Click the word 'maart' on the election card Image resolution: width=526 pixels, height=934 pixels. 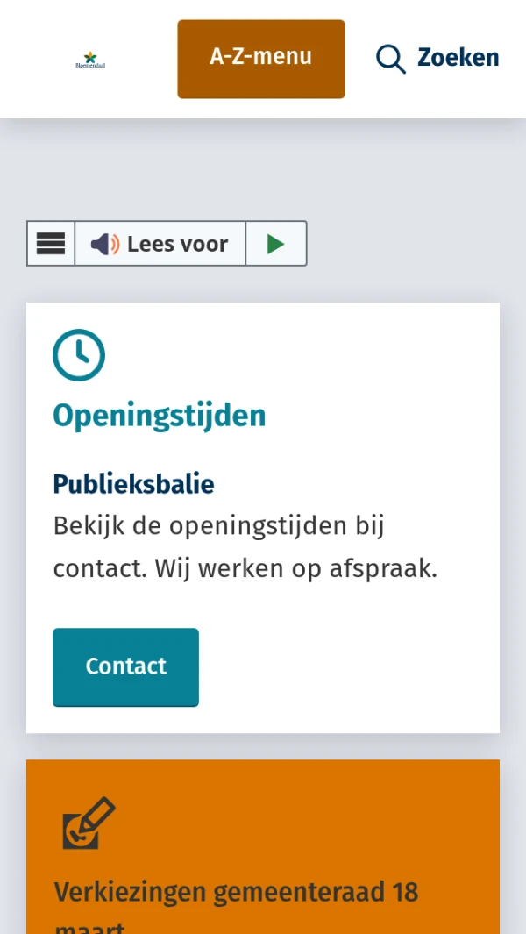click(x=89, y=928)
